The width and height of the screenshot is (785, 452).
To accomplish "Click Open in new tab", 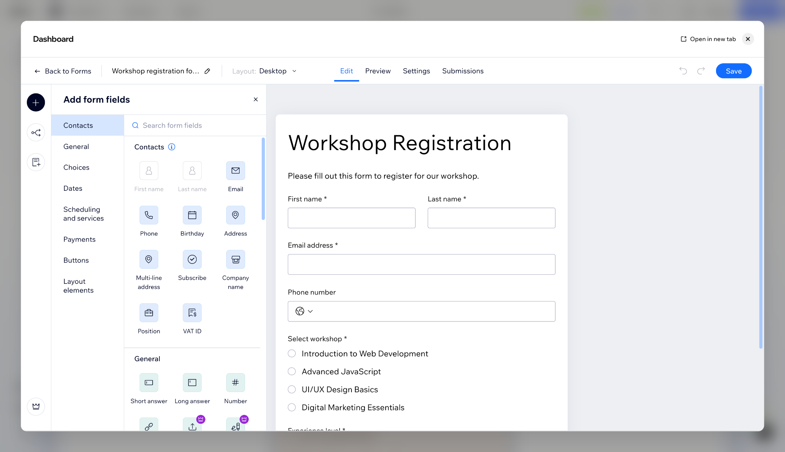I will coord(708,39).
